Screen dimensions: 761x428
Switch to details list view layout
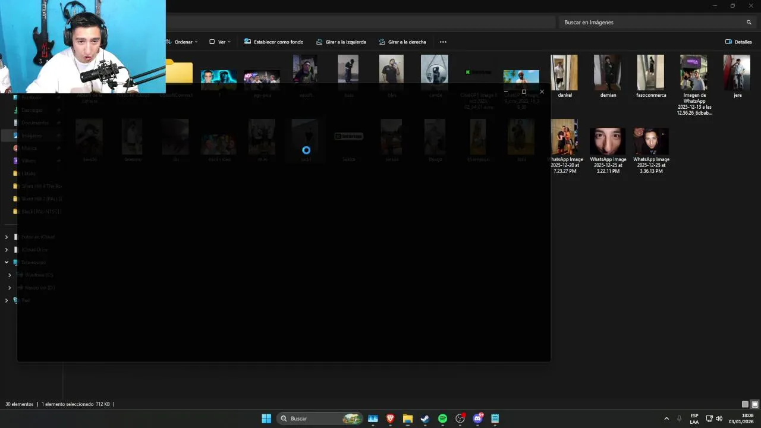(x=745, y=404)
